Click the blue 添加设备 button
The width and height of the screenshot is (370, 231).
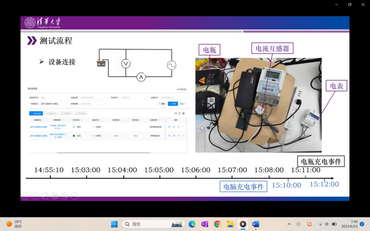click(x=36, y=113)
